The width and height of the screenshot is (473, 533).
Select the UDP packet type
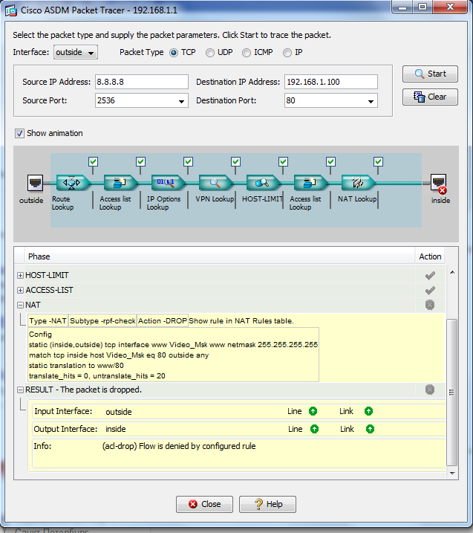click(210, 53)
